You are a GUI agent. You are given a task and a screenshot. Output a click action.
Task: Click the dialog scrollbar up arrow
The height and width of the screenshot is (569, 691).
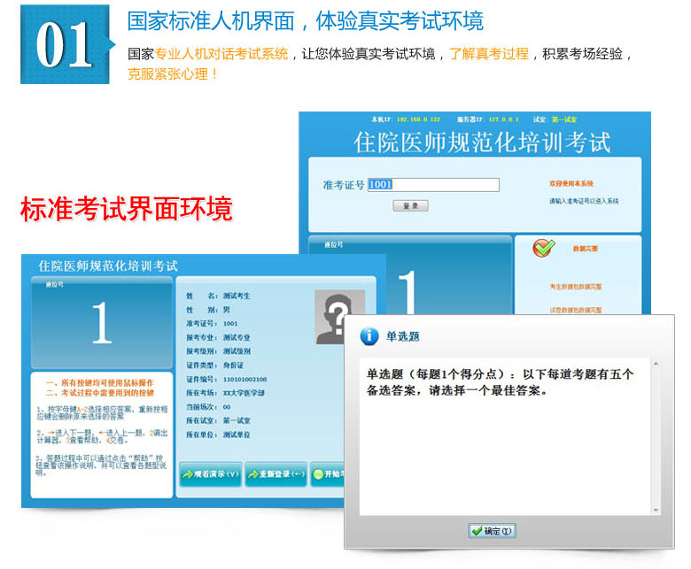pyautogui.click(x=656, y=362)
